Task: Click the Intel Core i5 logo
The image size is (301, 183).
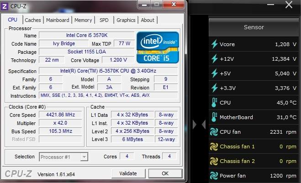Action: click(x=158, y=47)
